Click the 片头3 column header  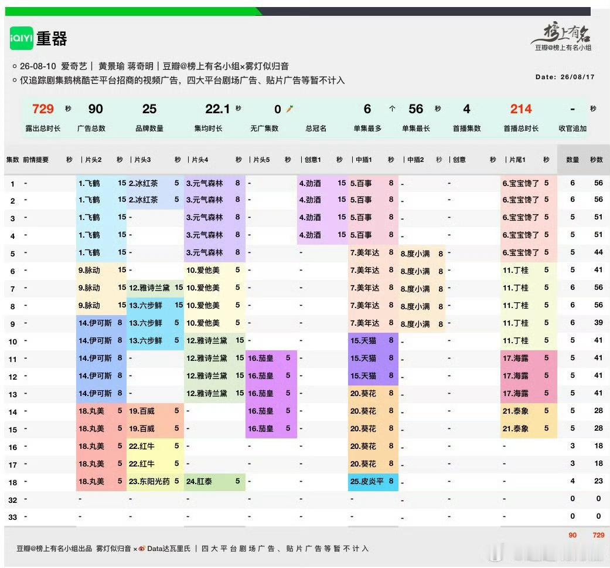pos(142,160)
